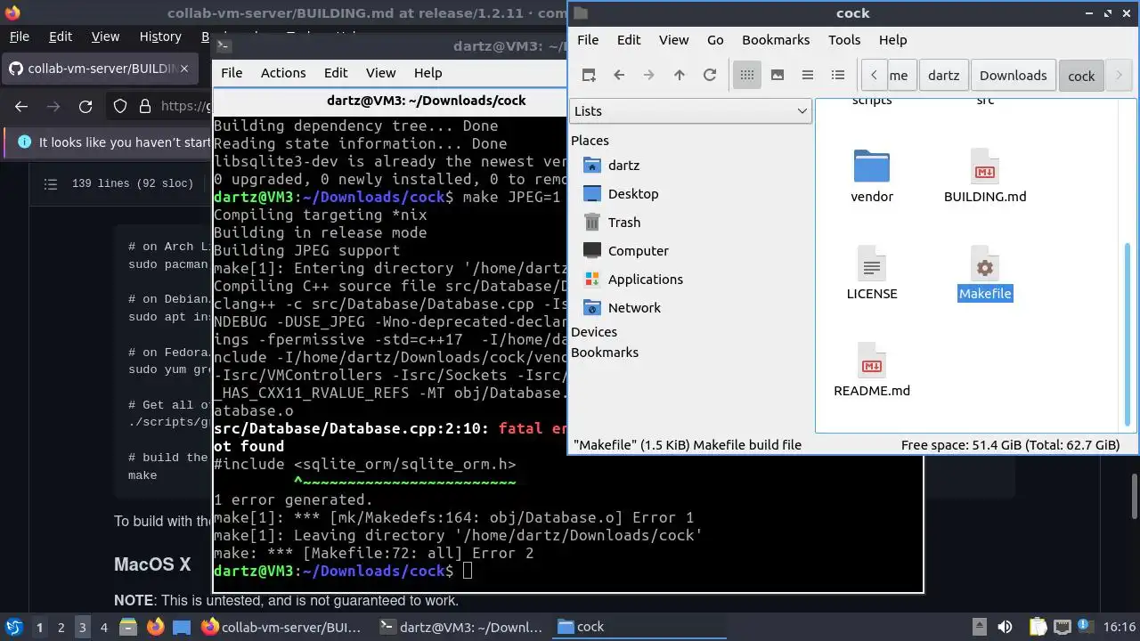Screen dimensions: 1140x641
Task: Switch to icon view in the file manager
Action: click(747, 75)
